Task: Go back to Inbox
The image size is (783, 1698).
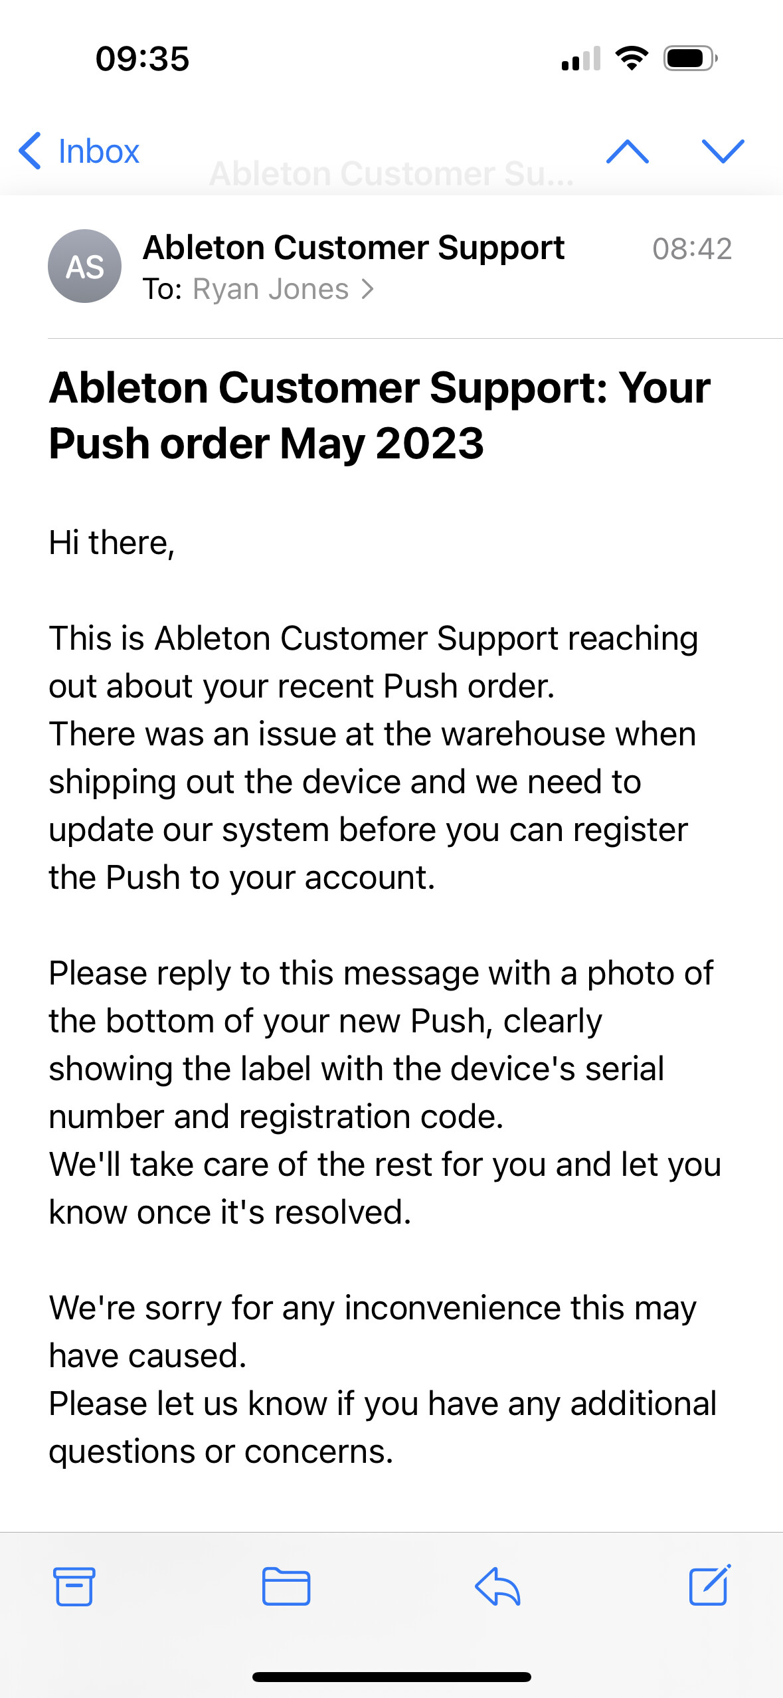Action: coord(98,151)
